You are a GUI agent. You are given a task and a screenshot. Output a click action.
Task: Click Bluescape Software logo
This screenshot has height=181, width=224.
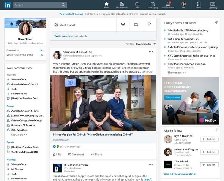(x=57, y=168)
